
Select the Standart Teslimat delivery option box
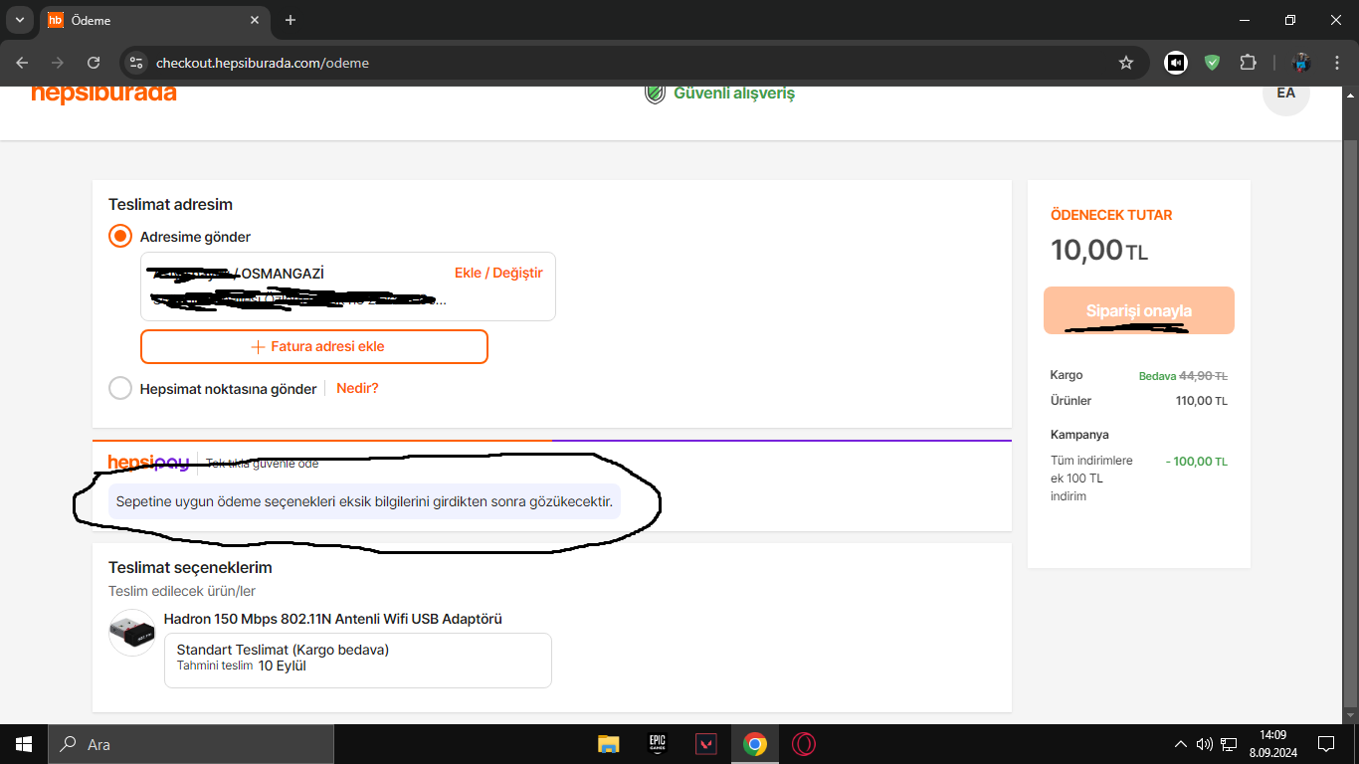click(358, 661)
